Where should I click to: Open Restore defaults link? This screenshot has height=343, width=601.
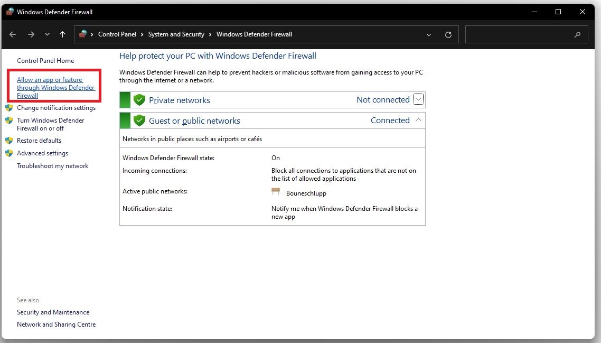[x=39, y=141]
